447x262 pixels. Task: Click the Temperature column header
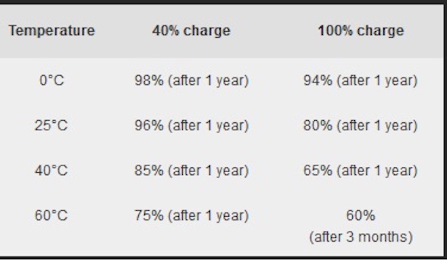pos(51,30)
